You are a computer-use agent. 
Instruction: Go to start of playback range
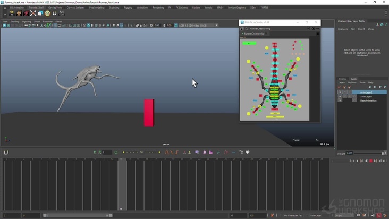tap(352, 161)
